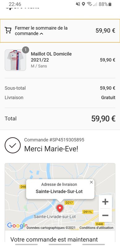Close the delivery address popup
120x247 pixels.
point(91,182)
